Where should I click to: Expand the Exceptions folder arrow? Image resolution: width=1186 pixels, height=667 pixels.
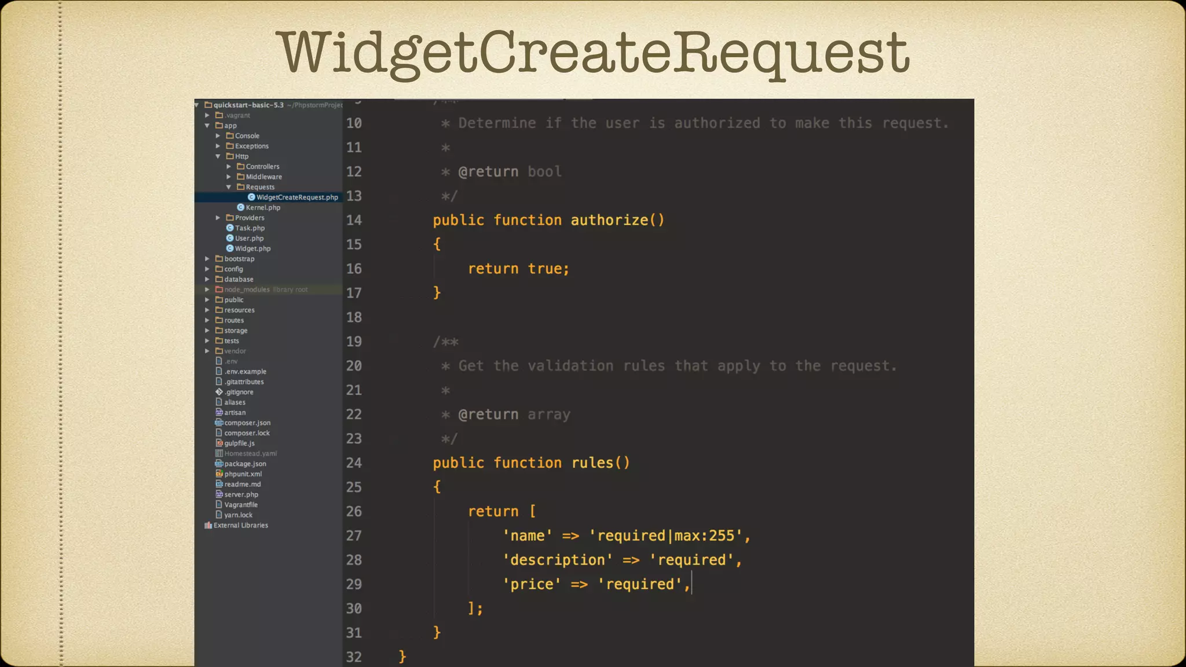[x=218, y=146]
